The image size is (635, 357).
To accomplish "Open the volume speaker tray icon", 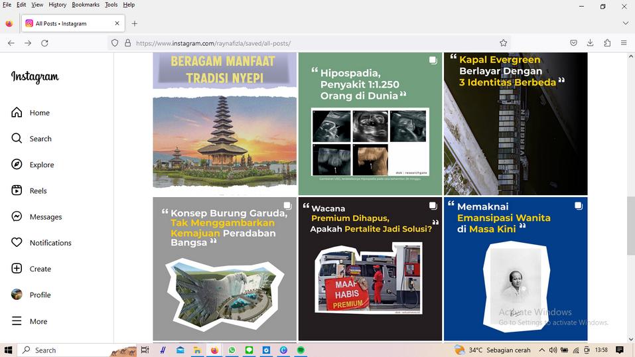I will 553,350.
